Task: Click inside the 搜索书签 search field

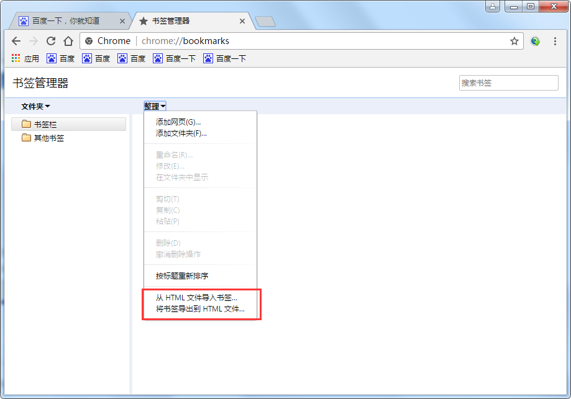Action: click(508, 83)
